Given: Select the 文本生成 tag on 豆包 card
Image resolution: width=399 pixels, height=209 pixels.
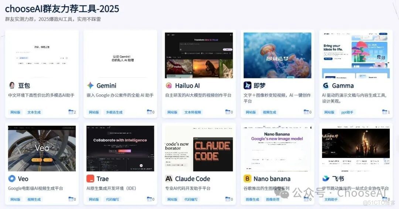Looking at the screenshot, I should 34,112.
